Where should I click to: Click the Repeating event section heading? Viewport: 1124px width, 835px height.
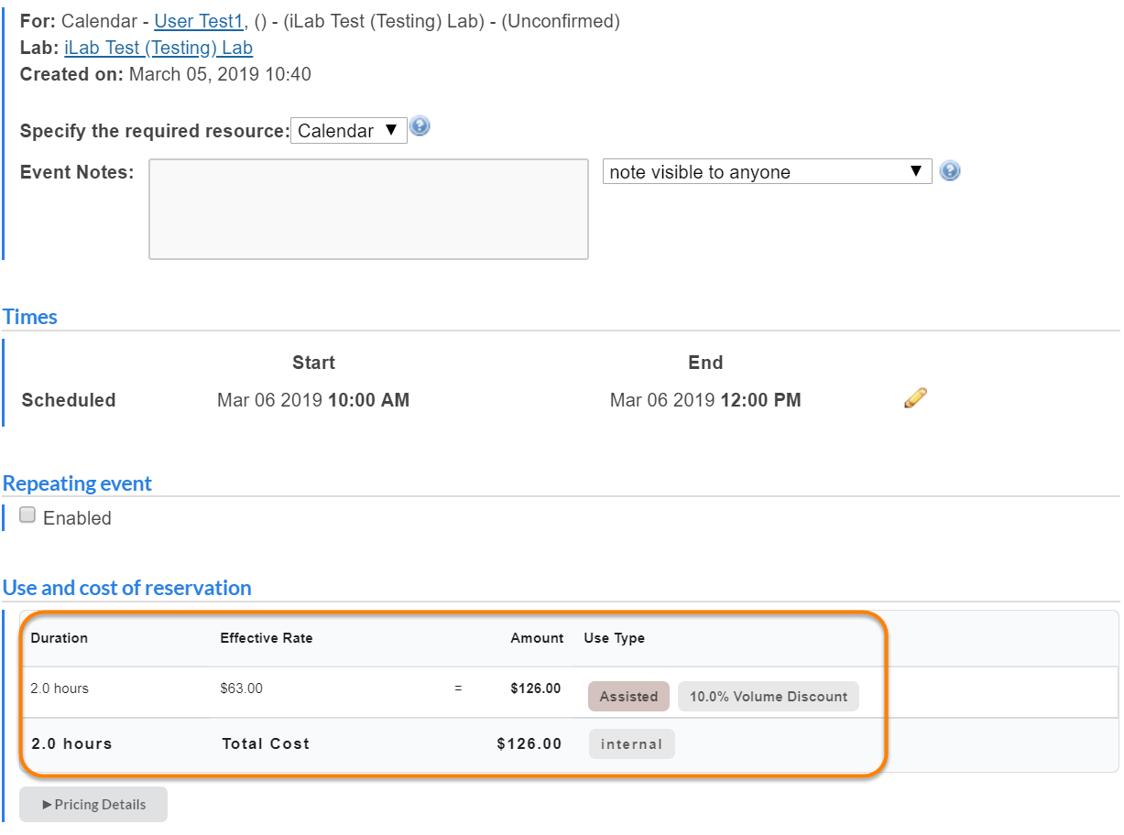[x=78, y=483]
